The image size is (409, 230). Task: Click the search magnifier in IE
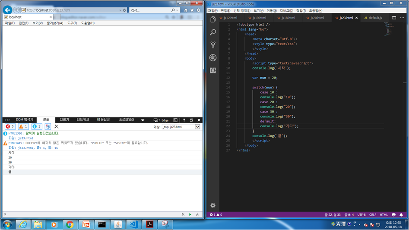pos(173,10)
